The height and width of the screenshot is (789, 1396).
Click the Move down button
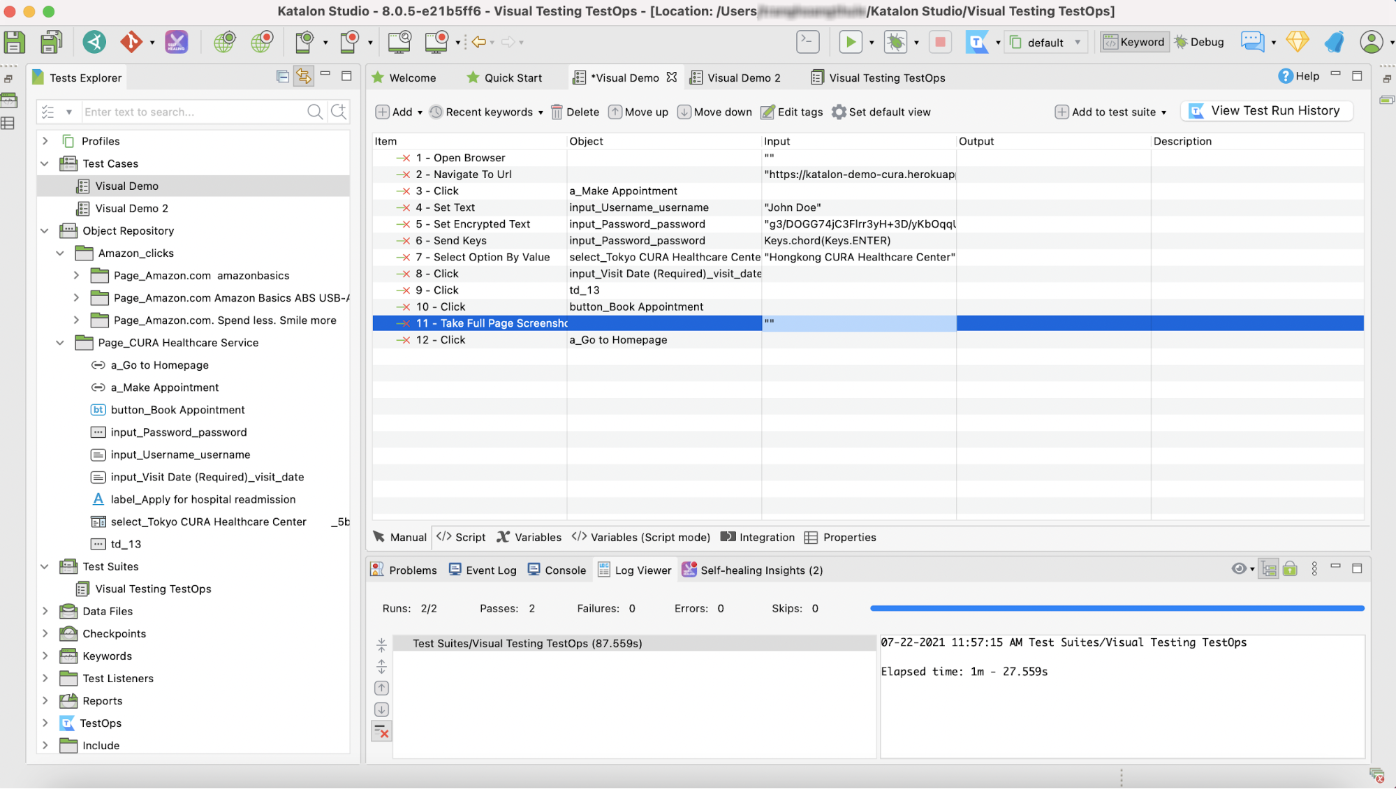[715, 112]
